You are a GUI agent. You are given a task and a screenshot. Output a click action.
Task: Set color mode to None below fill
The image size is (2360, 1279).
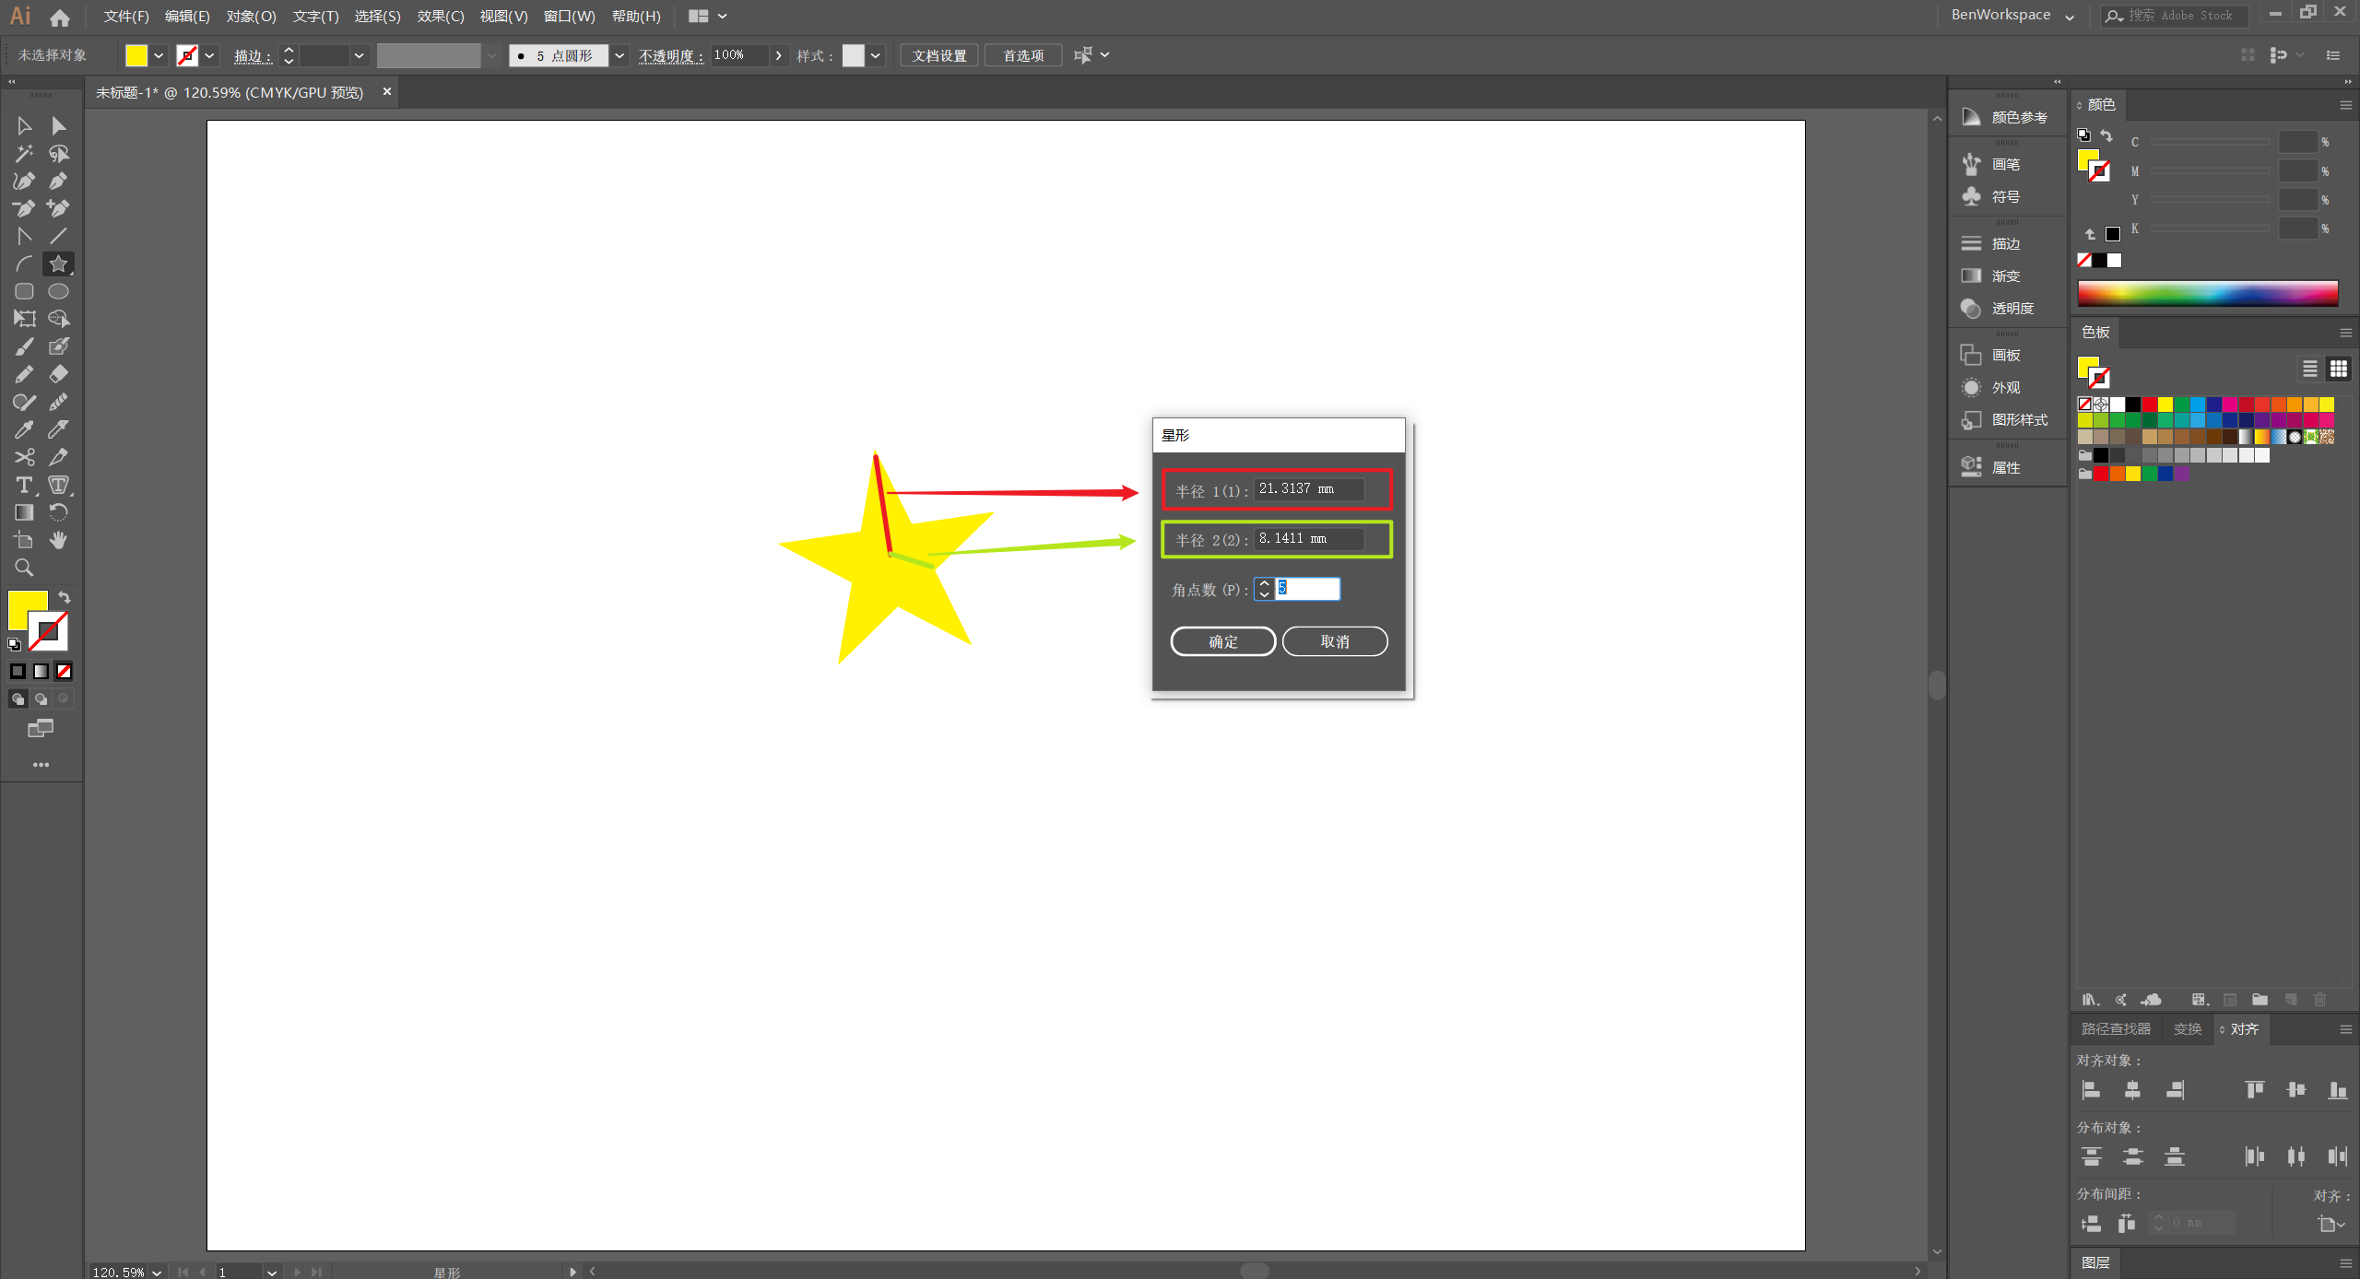point(65,672)
